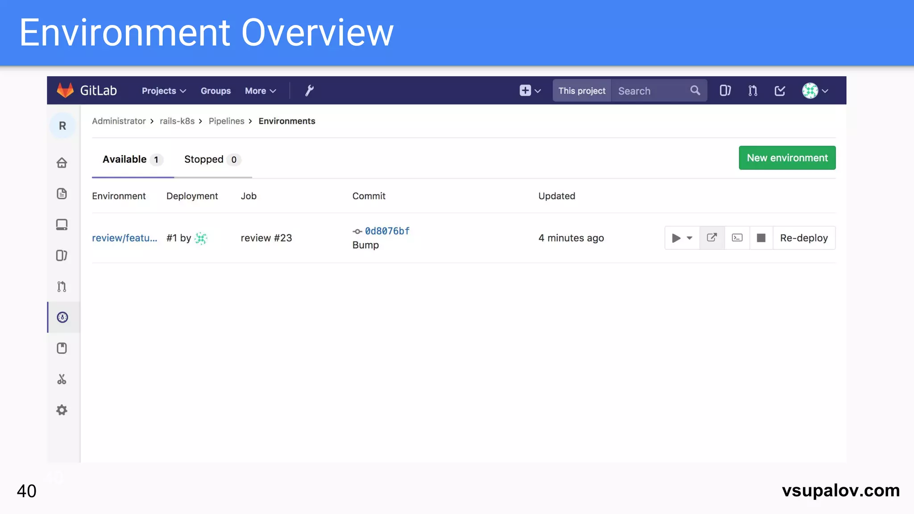Expand the Projects dropdown menu

tap(164, 91)
